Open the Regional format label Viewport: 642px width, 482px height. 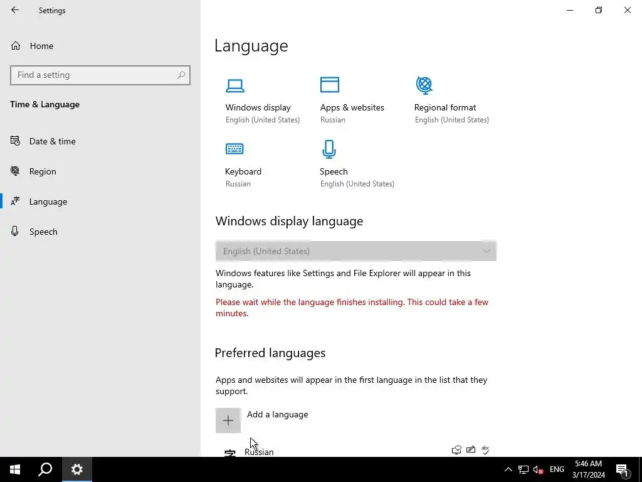tap(445, 107)
